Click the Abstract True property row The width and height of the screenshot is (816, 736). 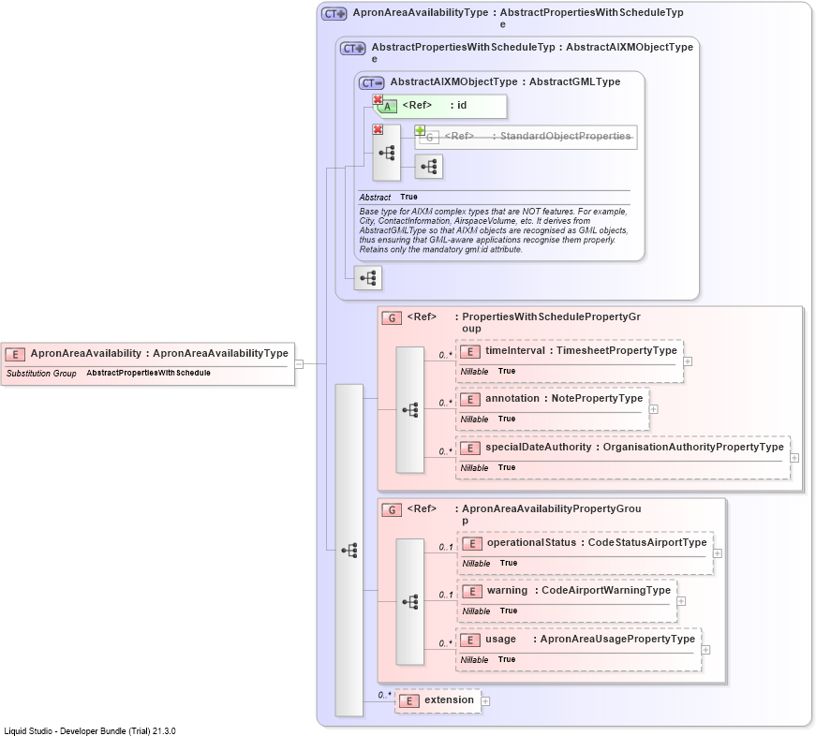[x=388, y=198]
